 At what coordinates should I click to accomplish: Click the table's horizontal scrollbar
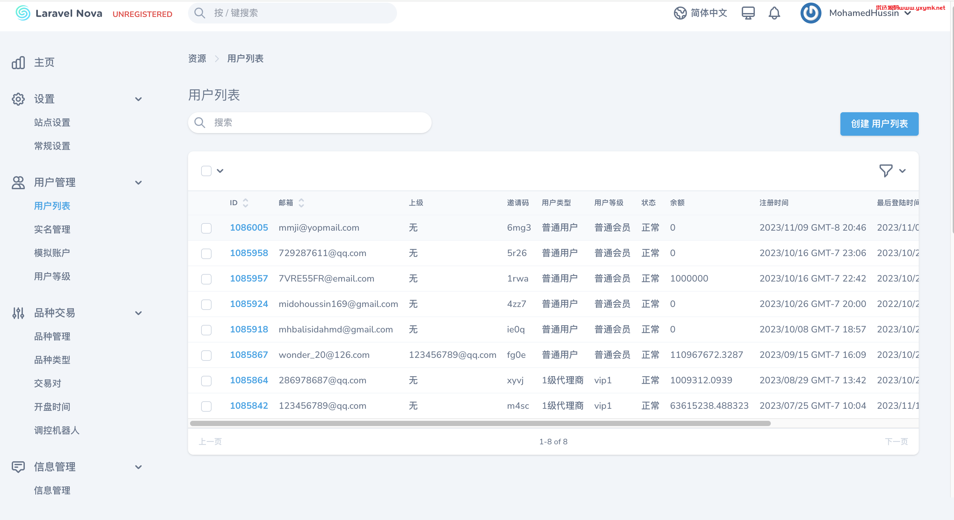pos(480,423)
